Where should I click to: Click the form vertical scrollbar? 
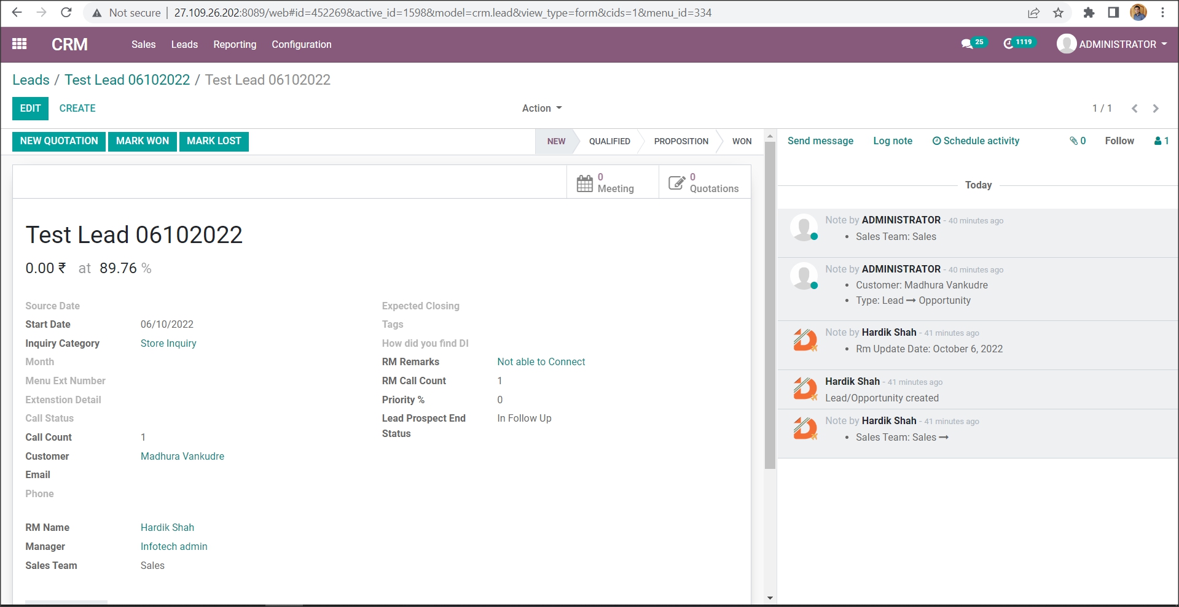pyautogui.click(x=770, y=307)
